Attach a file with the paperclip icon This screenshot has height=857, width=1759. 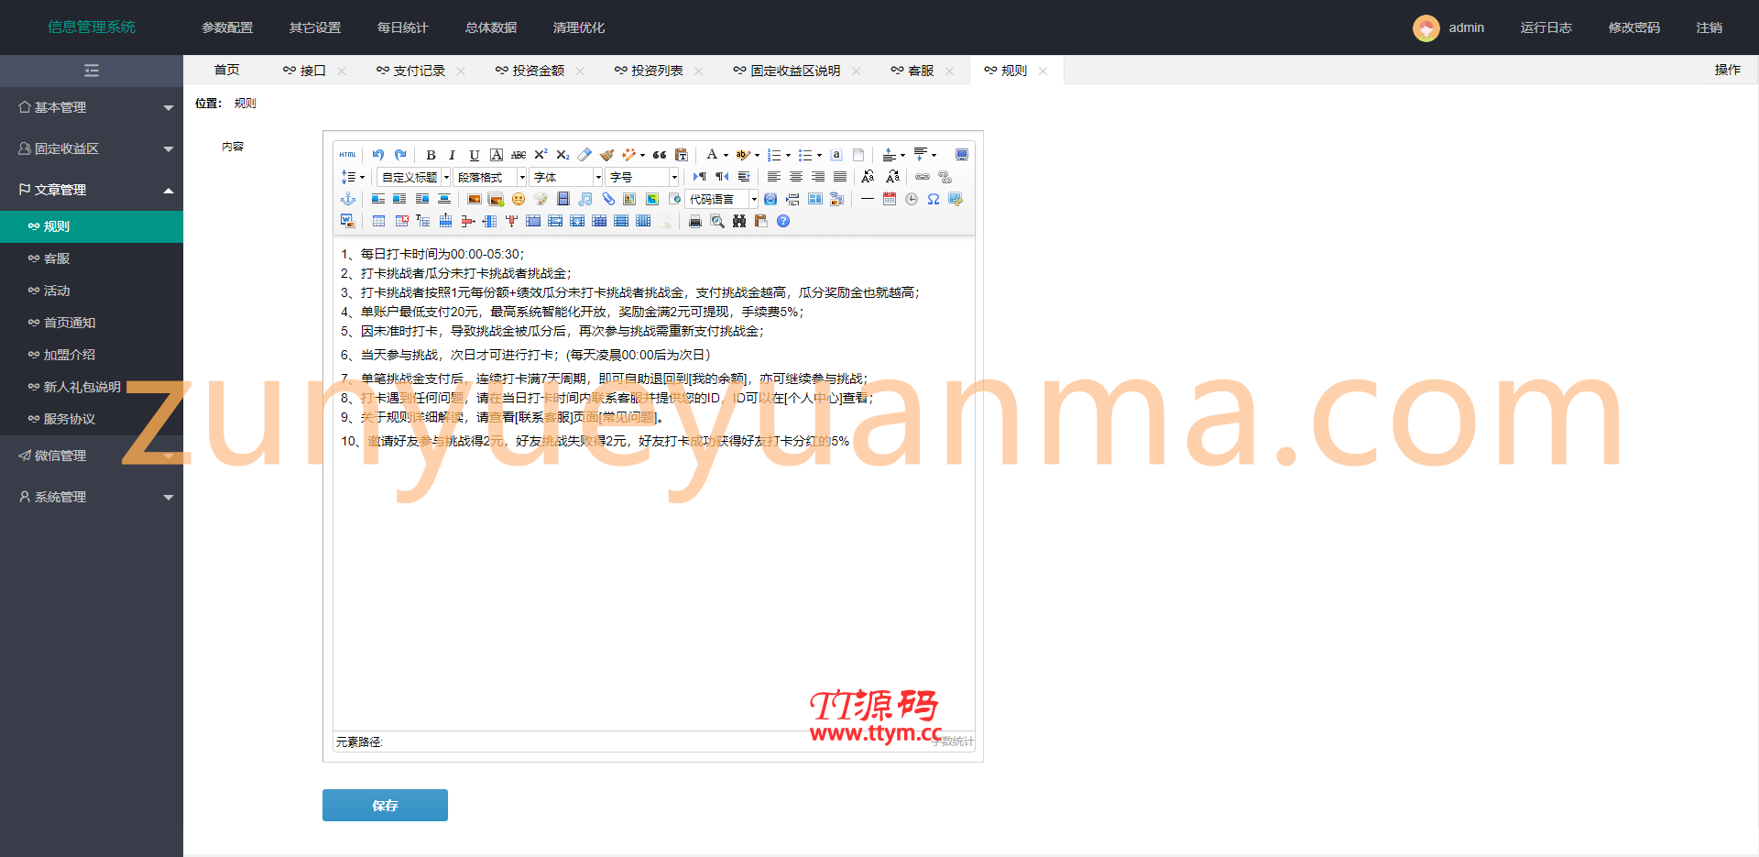[607, 199]
